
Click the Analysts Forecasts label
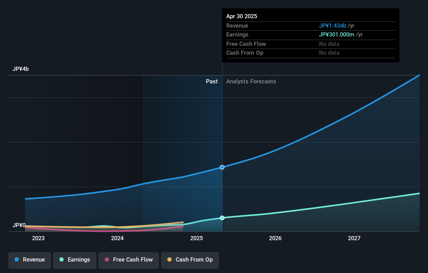pos(251,82)
